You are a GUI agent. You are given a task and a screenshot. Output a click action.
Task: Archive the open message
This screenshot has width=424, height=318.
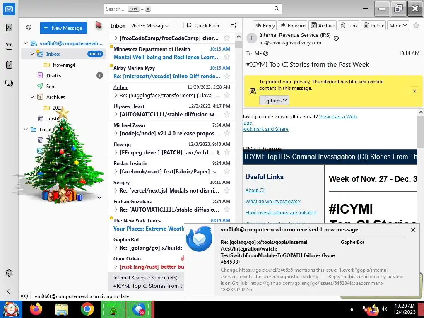[x=323, y=25]
